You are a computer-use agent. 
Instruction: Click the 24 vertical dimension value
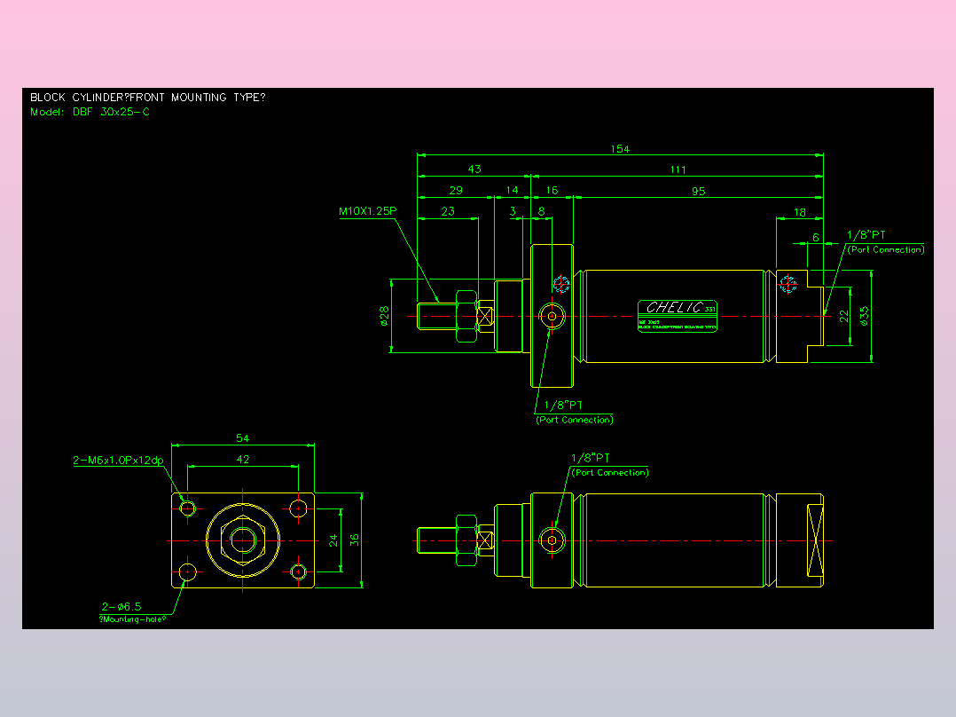[x=333, y=540]
